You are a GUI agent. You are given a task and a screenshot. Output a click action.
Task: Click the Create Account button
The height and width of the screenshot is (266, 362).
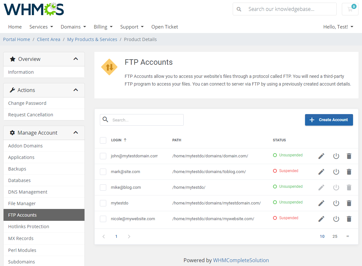tap(329, 120)
